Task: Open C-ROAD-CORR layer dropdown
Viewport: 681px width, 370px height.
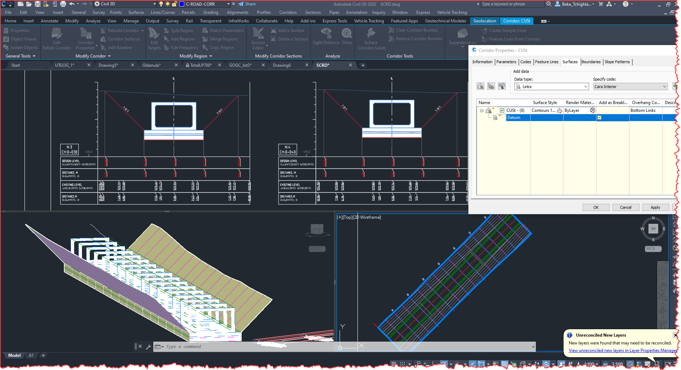Action: pyautogui.click(x=229, y=4)
